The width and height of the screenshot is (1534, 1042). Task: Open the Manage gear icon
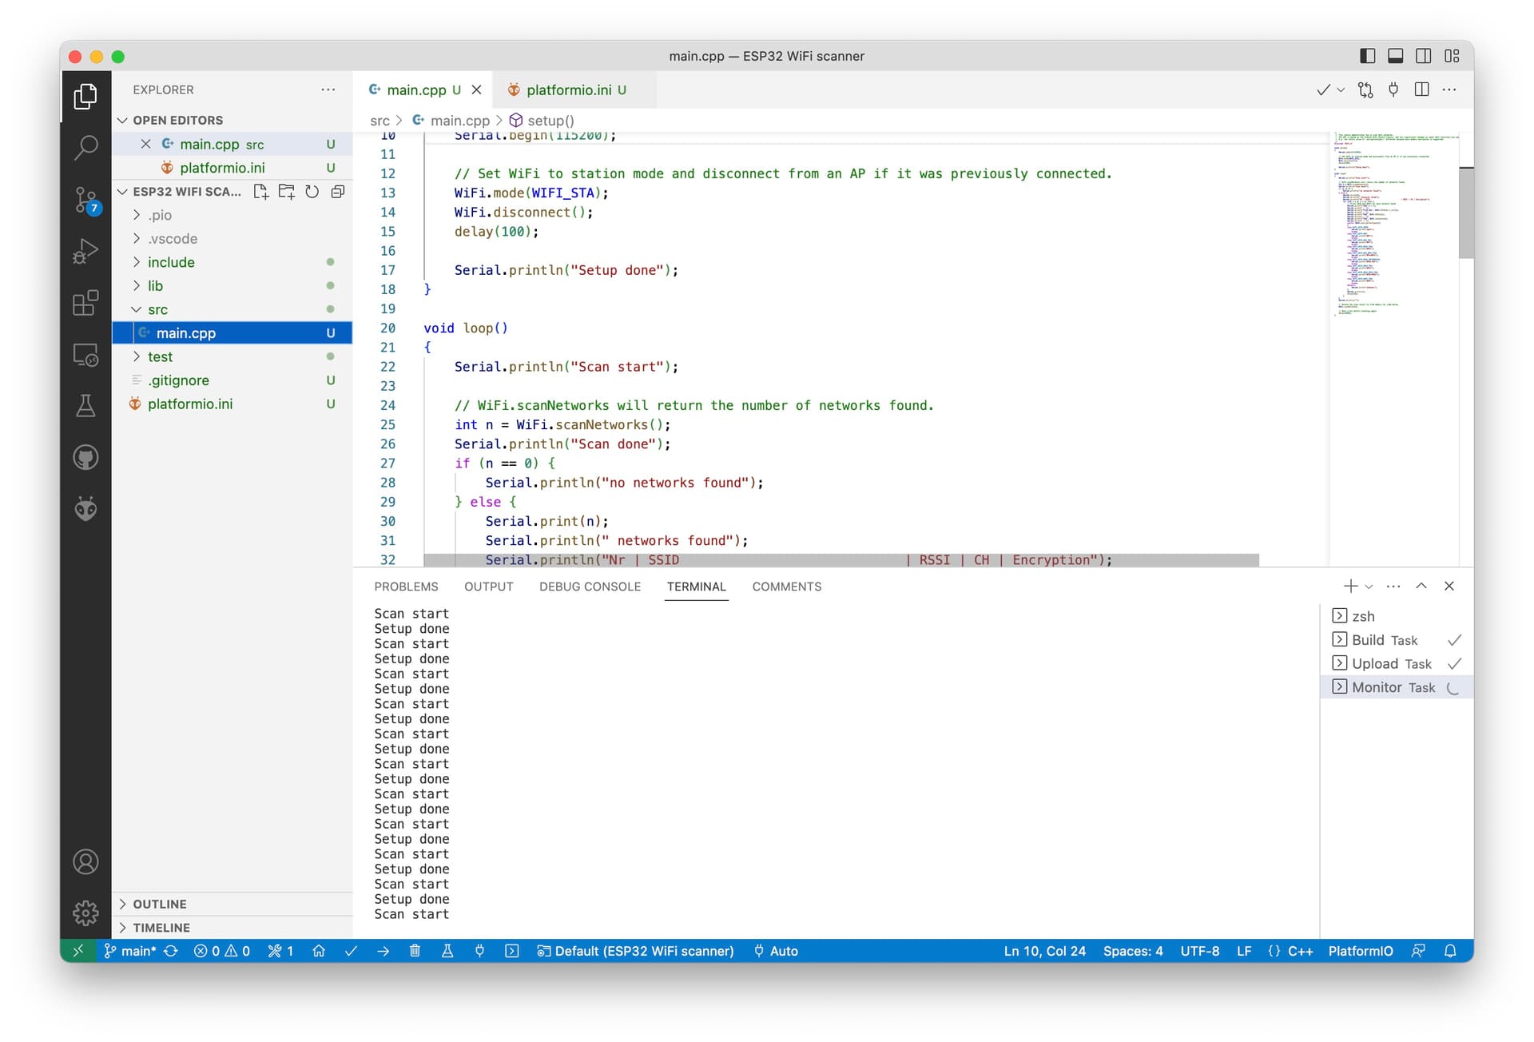85,913
